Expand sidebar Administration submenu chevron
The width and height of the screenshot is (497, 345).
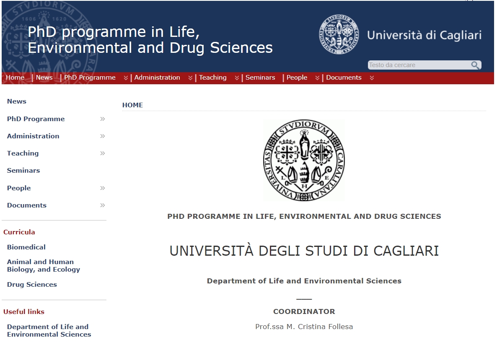102,136
